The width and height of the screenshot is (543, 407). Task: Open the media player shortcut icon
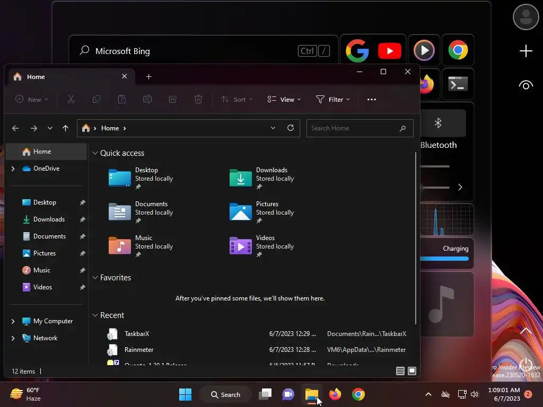point(424,50)
